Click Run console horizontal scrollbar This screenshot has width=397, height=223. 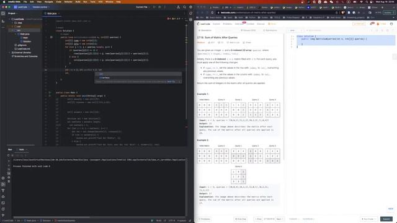tap(51, 217)
